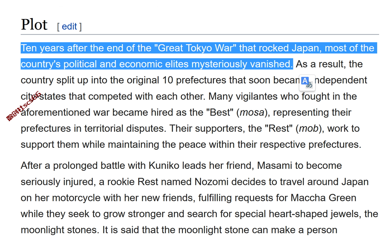This screenshot has width=389, height=243.
Task: Click the Google Translate popup icon
Action: point(307,83)
